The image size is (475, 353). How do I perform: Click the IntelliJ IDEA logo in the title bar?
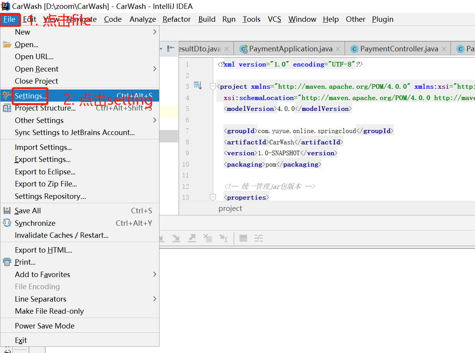pyautogui.click(x=5, y=6)
